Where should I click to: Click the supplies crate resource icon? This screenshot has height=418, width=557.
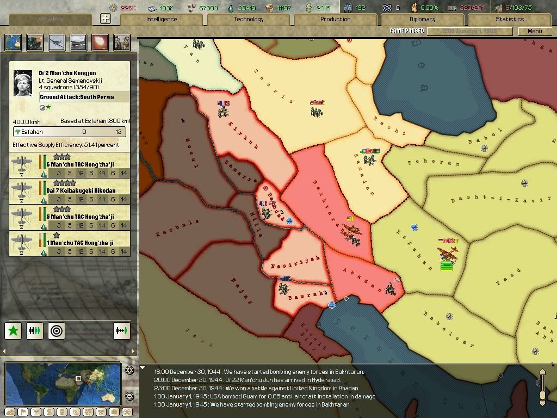tap(270, 8)
